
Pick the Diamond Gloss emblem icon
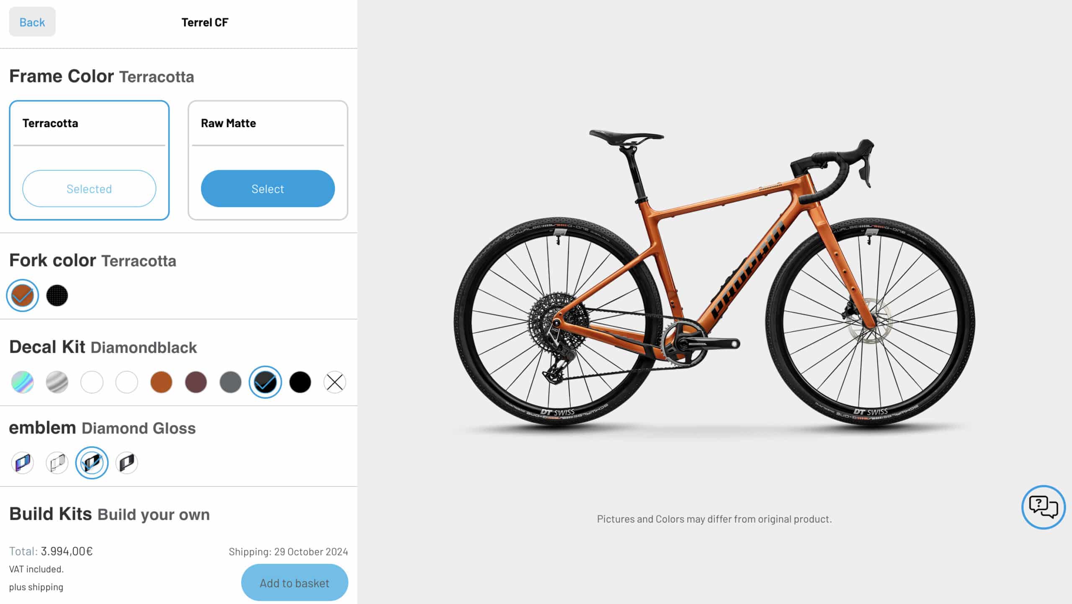(92, 463)
